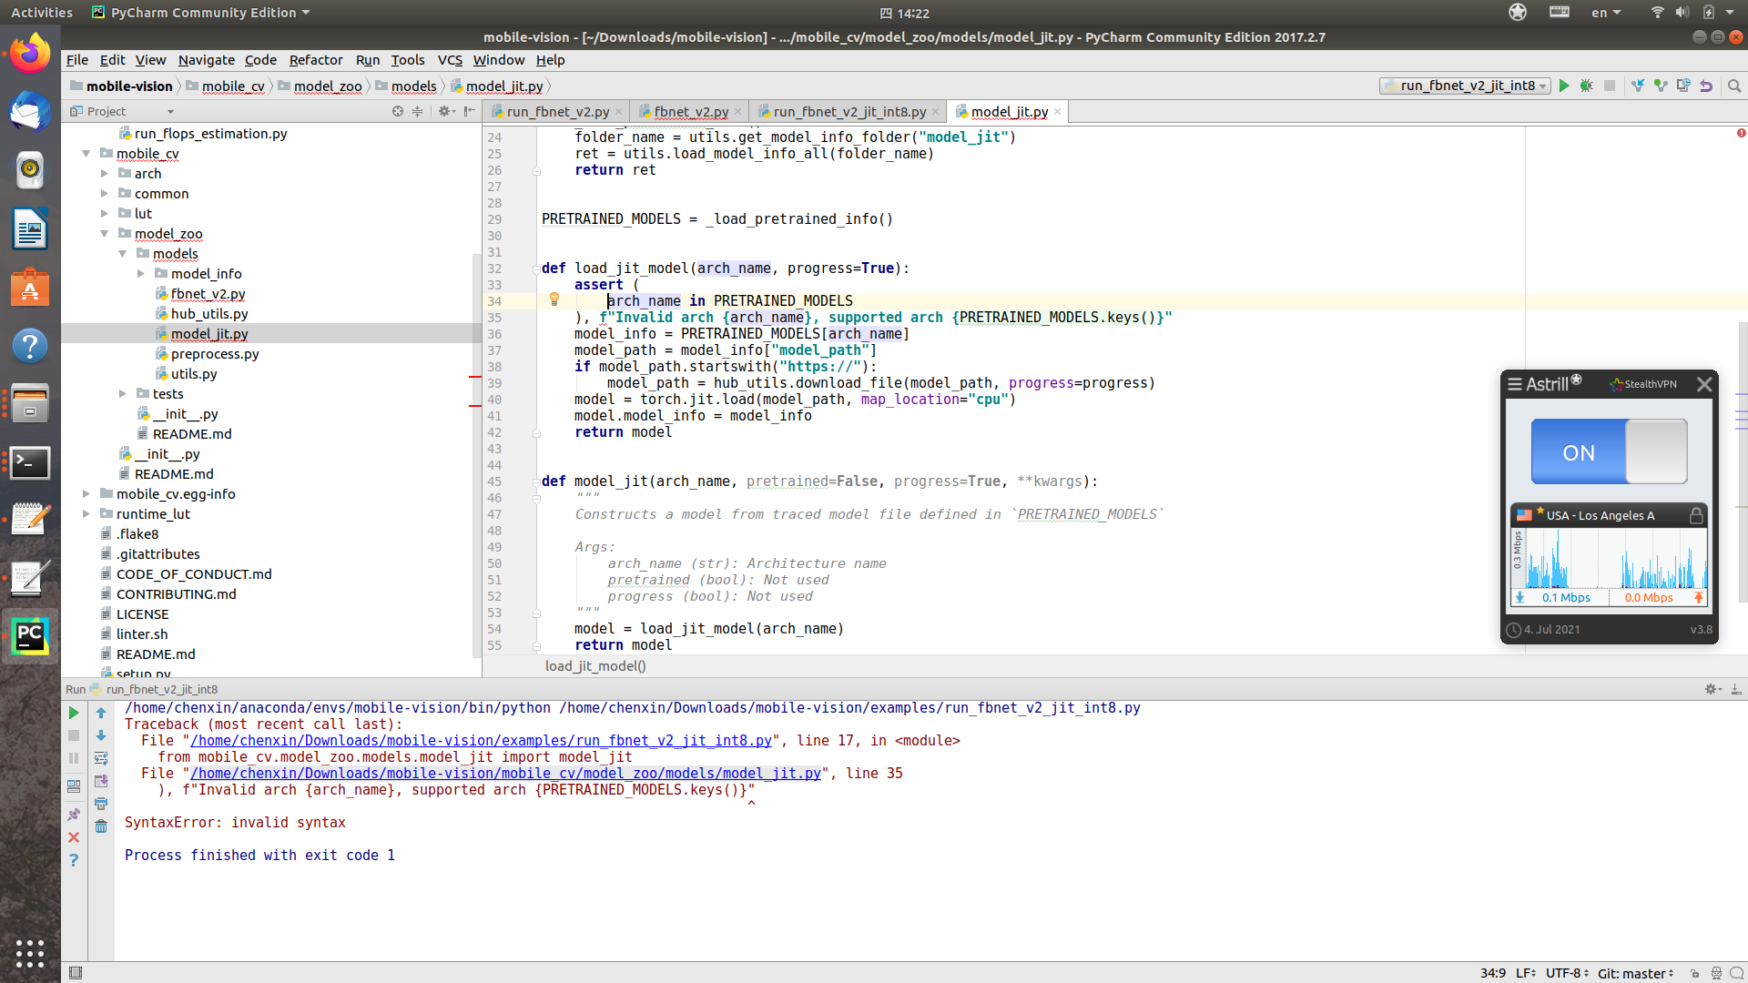
Task: Switch the Astrill VPN ON toggle off
Action: tap(1610, 451)
